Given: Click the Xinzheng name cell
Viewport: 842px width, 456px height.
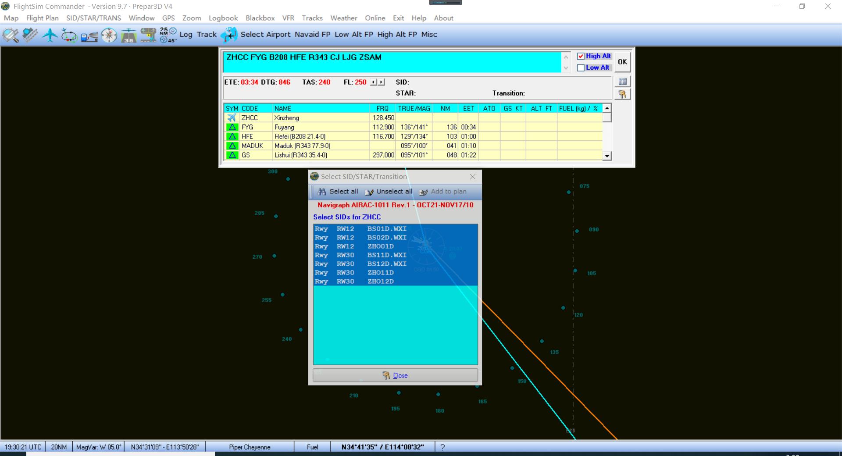Looking at the screenshot, I should pos(321,118).
